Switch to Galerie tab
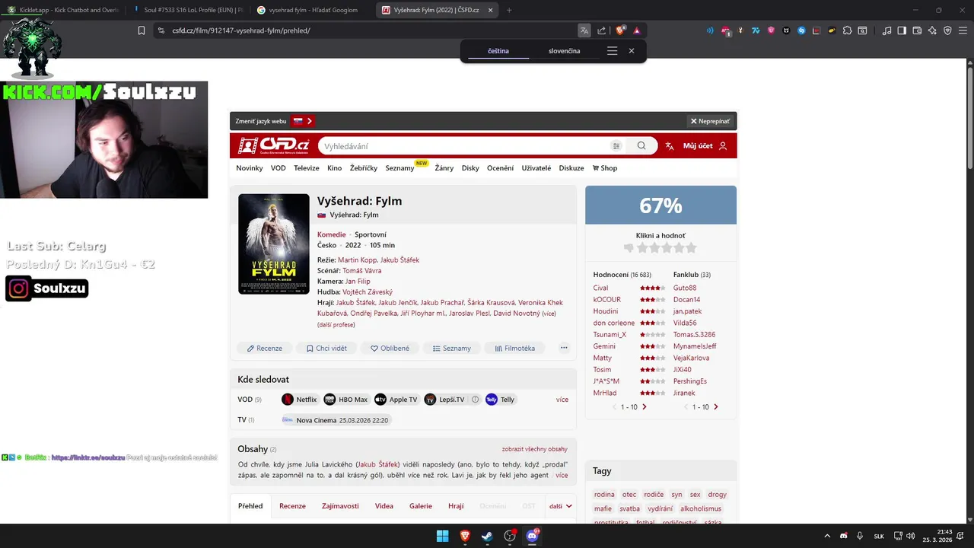This screenshot has height=548, width=974. tap(421, 505)
